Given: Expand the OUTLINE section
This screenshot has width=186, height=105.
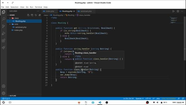Looking at the screenshot, I should 12,96.
